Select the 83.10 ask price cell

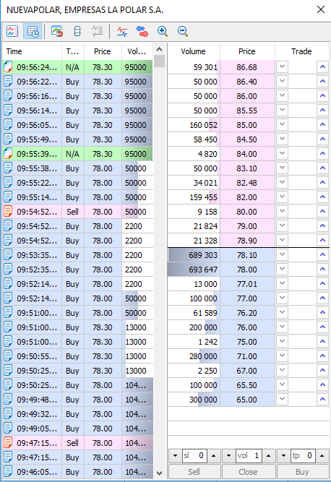[x=247, y=168]
